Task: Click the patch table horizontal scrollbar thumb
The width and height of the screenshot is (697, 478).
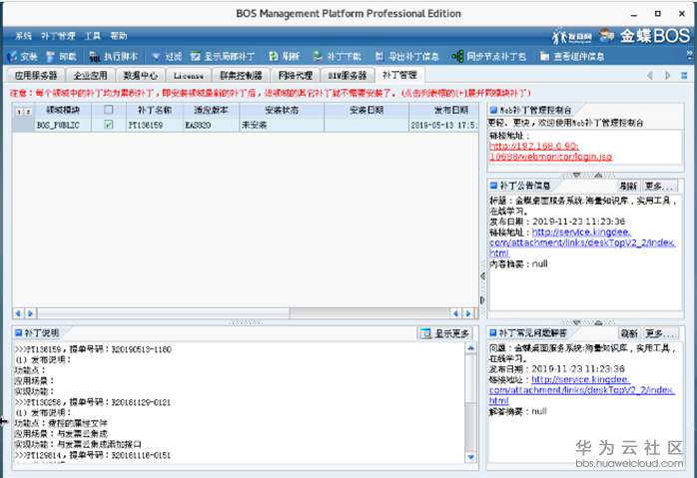Action: [164, 313]
